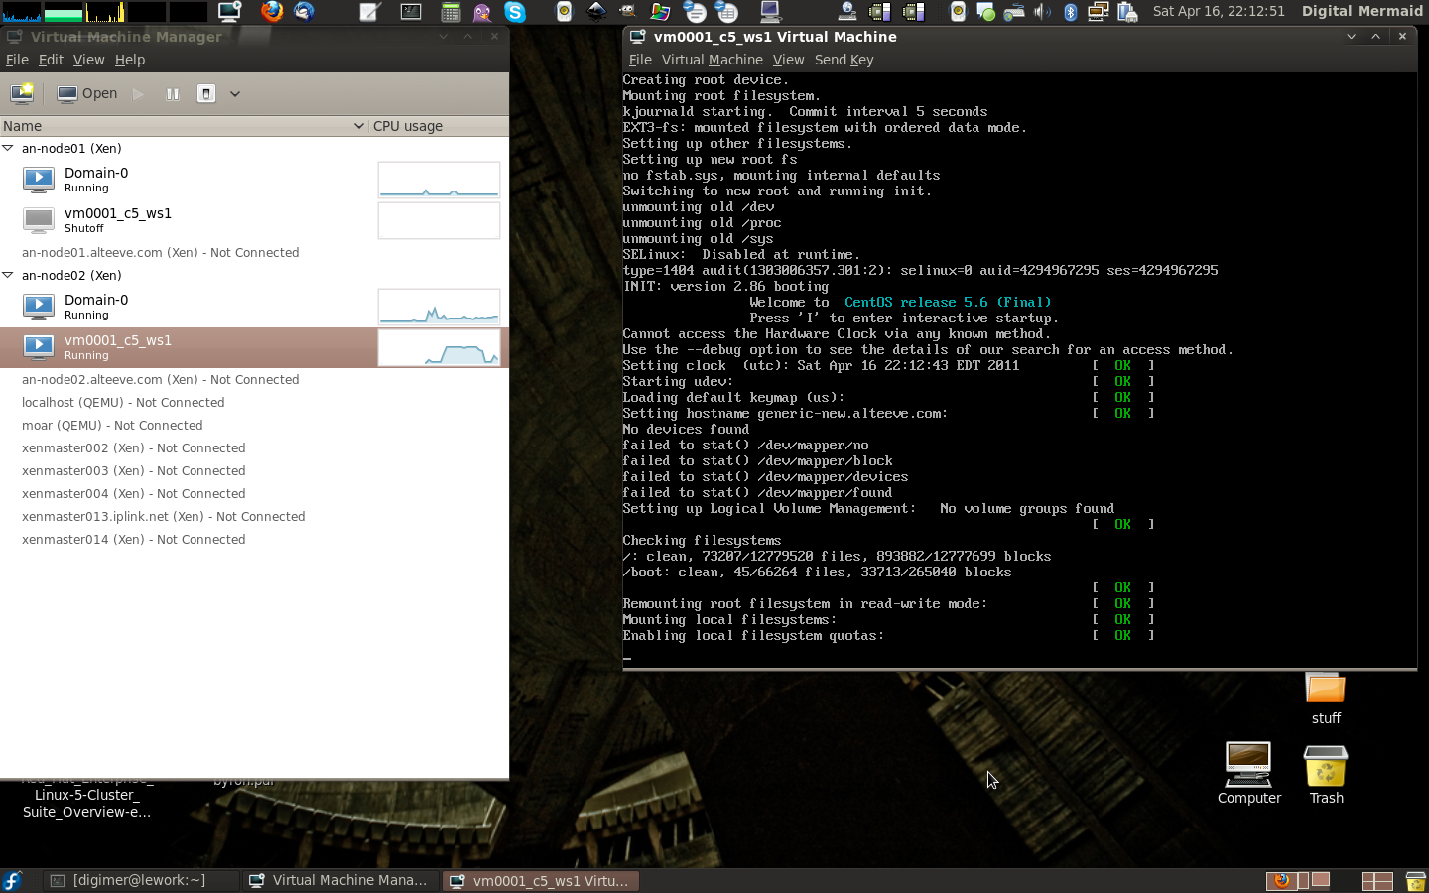Launch the terminal from the top panel

410,12
